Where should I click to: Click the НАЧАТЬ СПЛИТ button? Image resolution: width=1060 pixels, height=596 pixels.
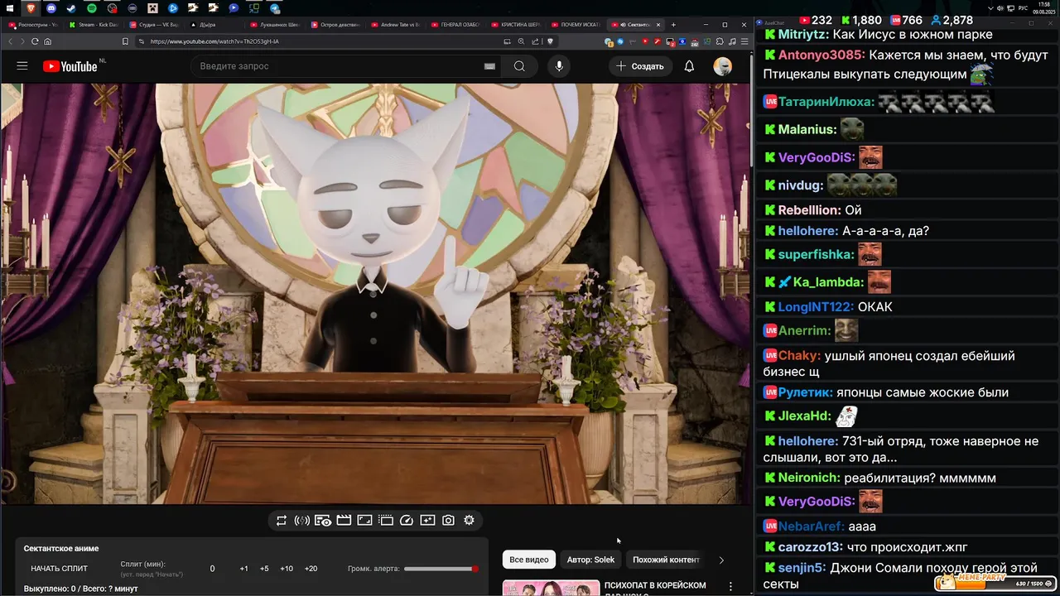(59, 569)
